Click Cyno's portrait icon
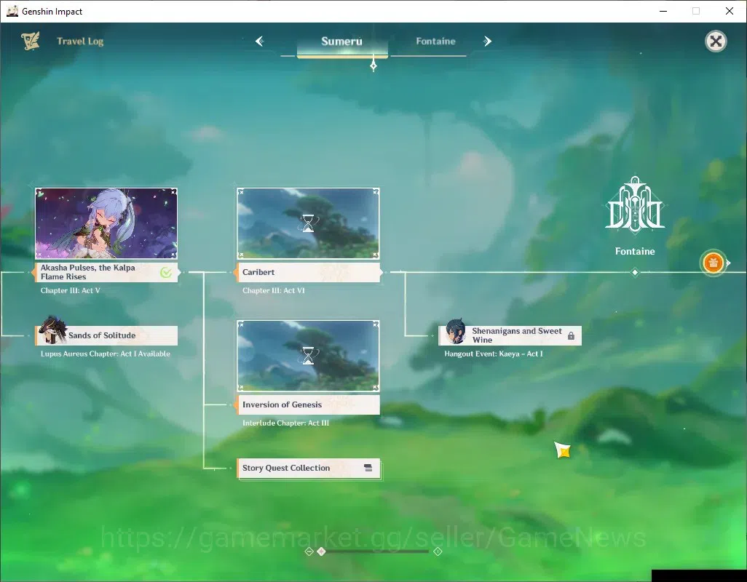The height and width of the screenshot is (582, 747). coord(52,330)
